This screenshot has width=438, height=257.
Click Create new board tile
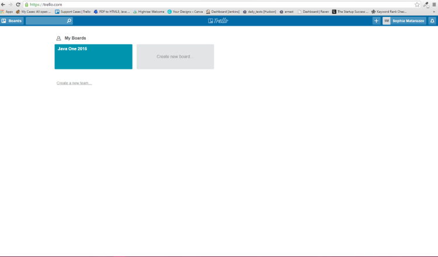(175, 57)
